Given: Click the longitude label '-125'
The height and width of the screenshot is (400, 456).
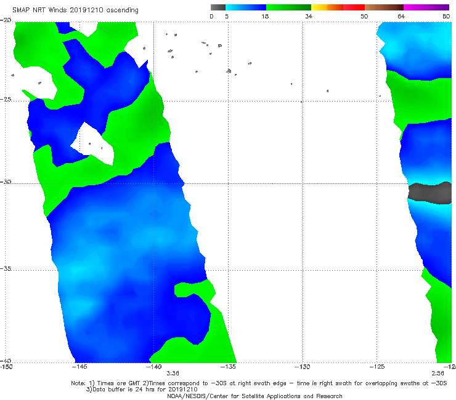Looking at the screenshot, I should [x=377, y=367].
